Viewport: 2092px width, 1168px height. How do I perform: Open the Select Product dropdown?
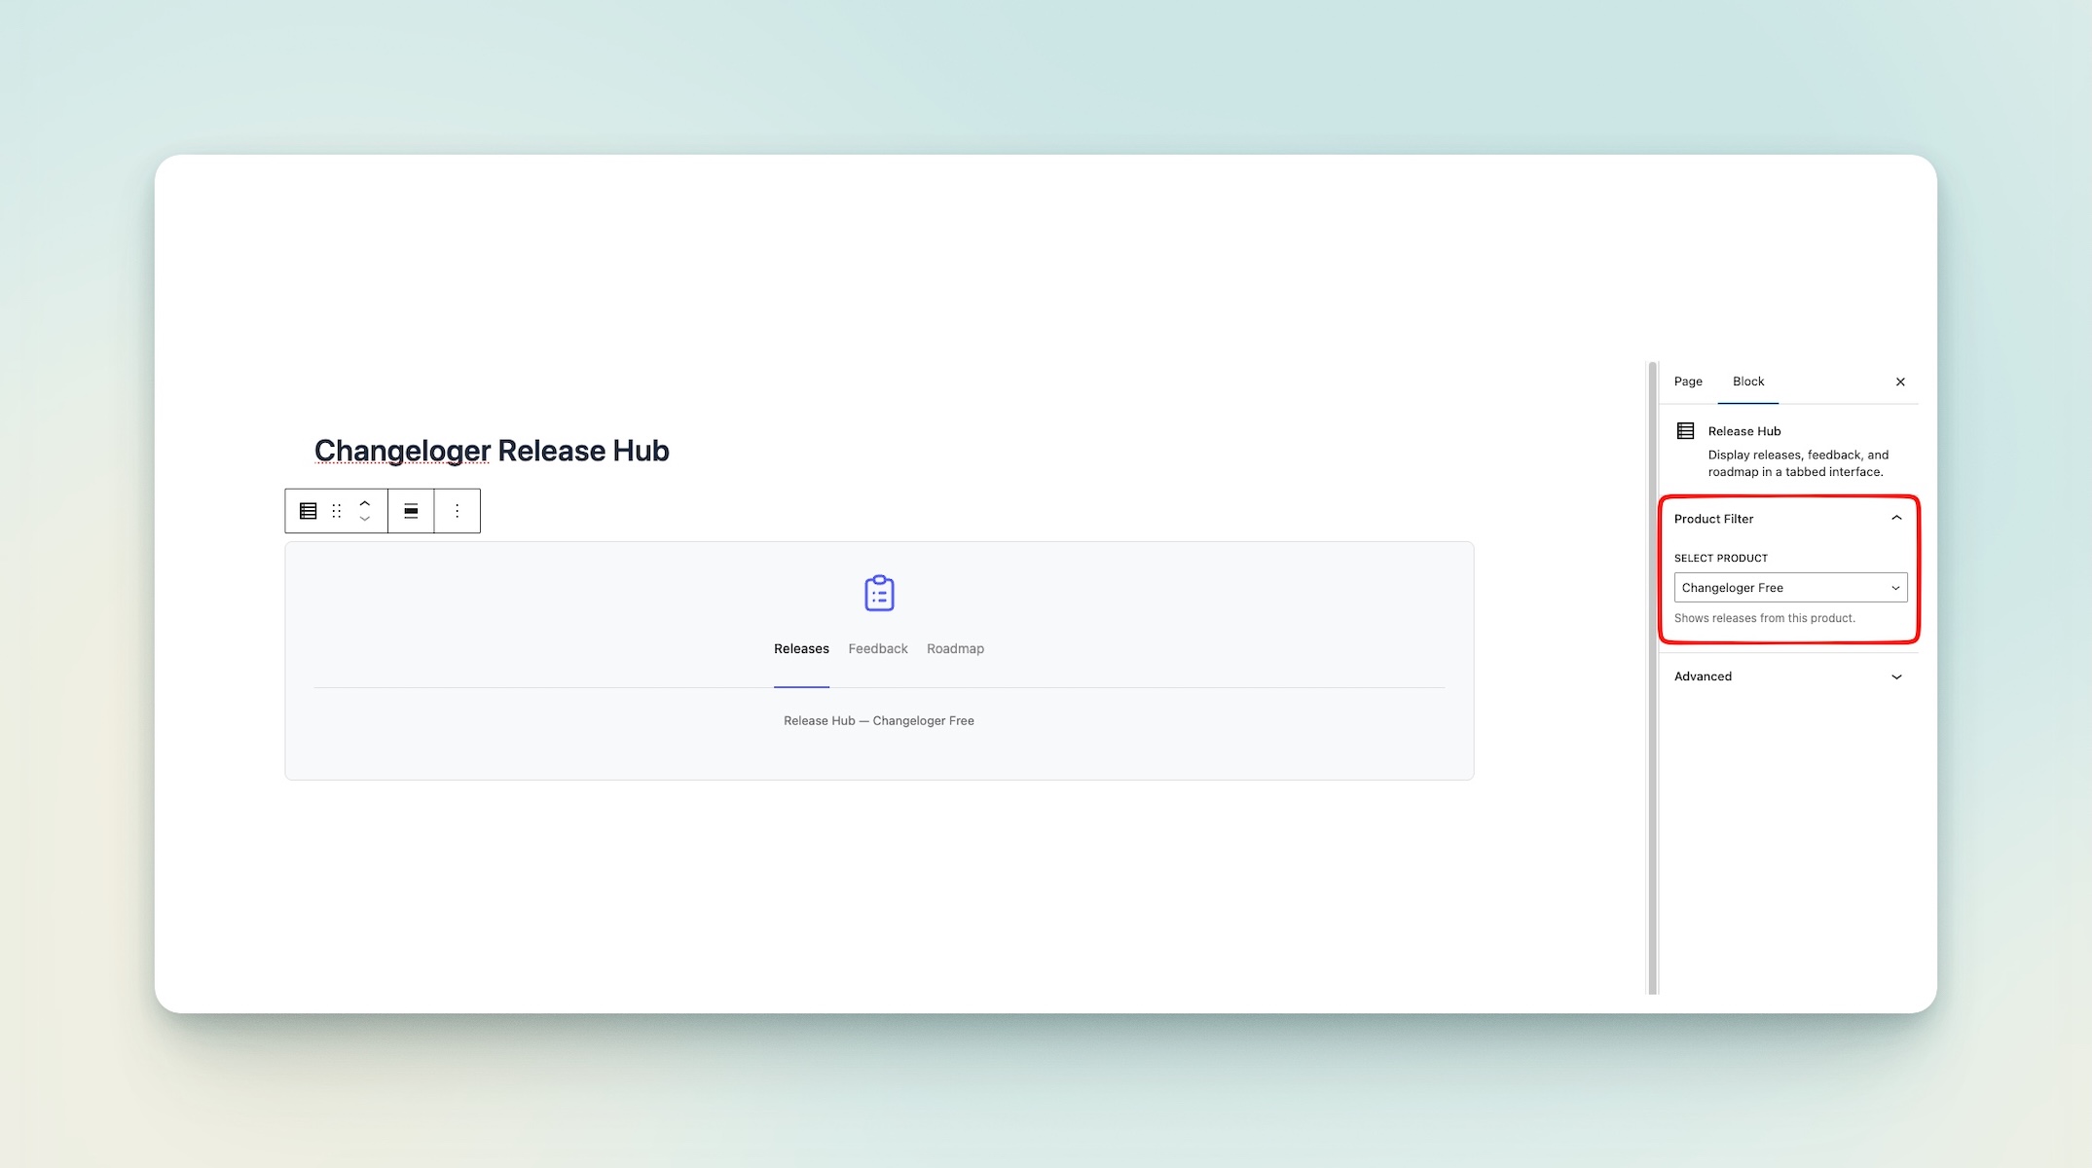pos(1789,587)
